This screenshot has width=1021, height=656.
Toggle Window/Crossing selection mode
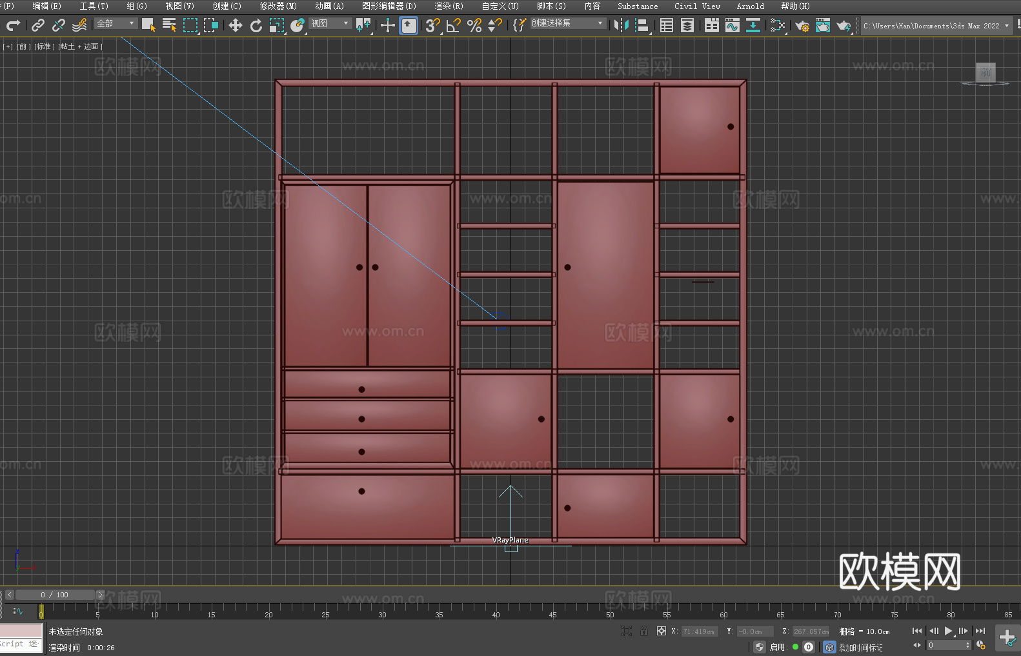[211, 25]
